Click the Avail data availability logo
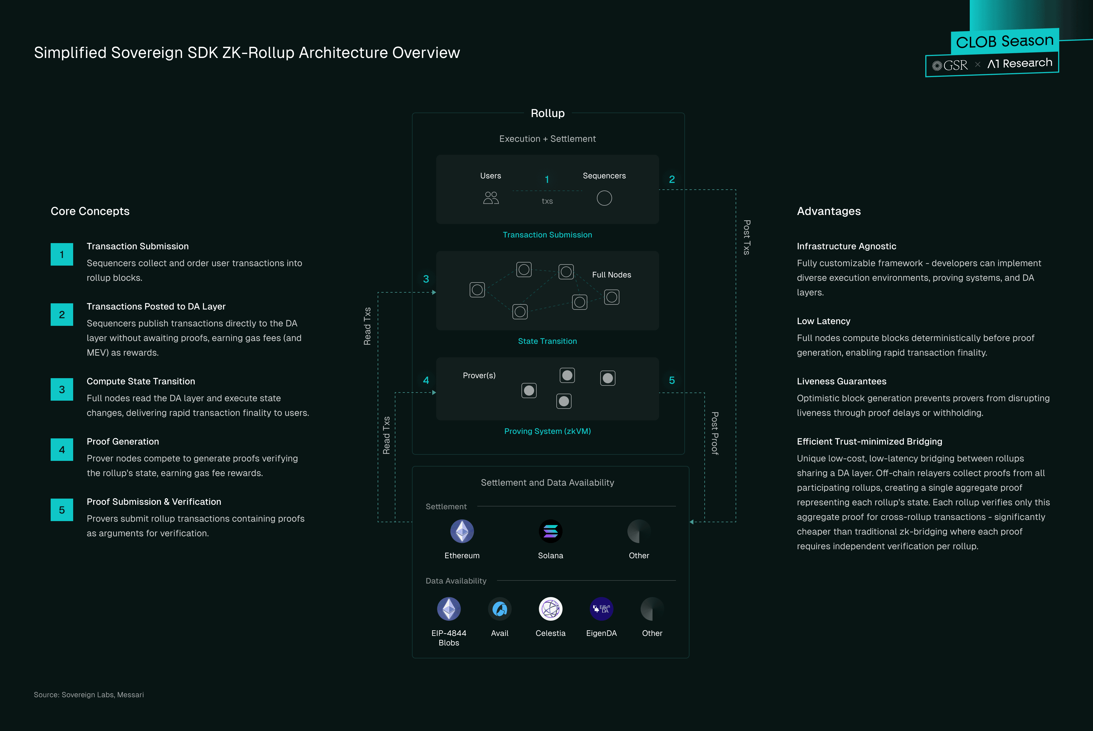Screen dimensions: 1093x731 pyautogui.click(x=500, y=608)
